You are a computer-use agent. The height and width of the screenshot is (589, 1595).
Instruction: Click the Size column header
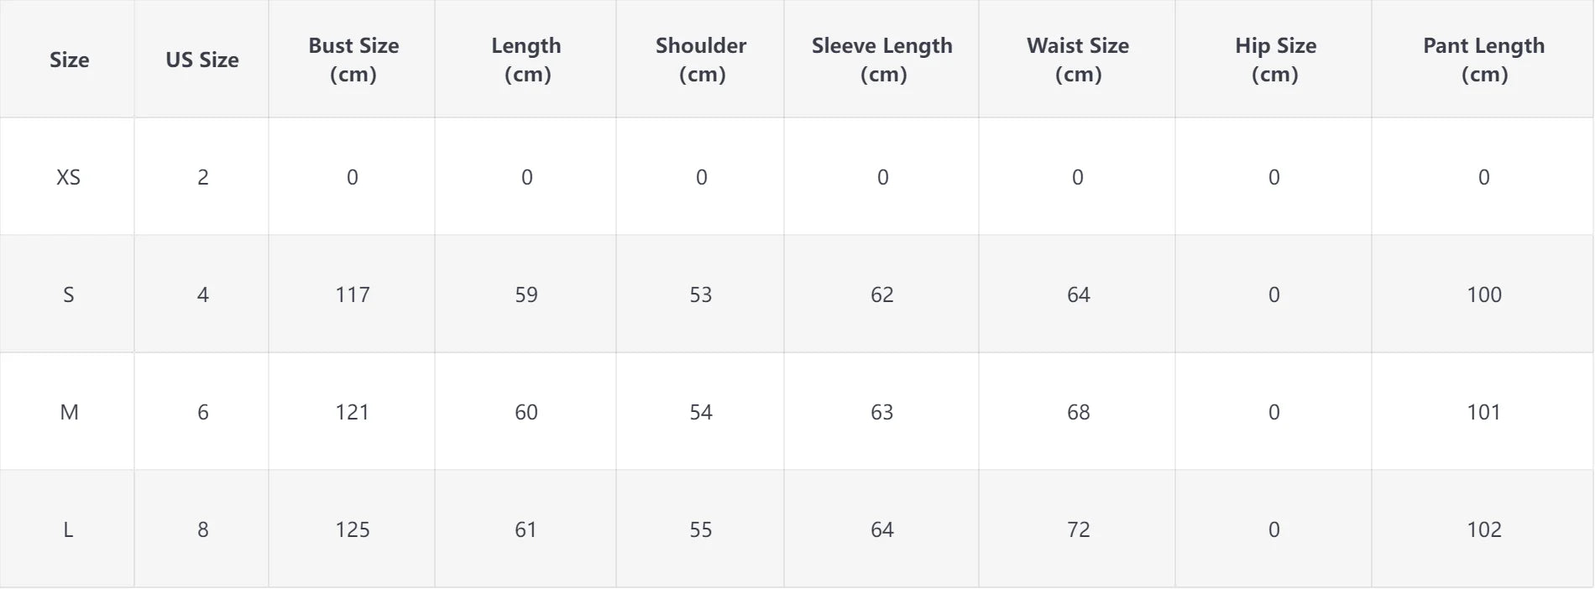coord(69,60)
